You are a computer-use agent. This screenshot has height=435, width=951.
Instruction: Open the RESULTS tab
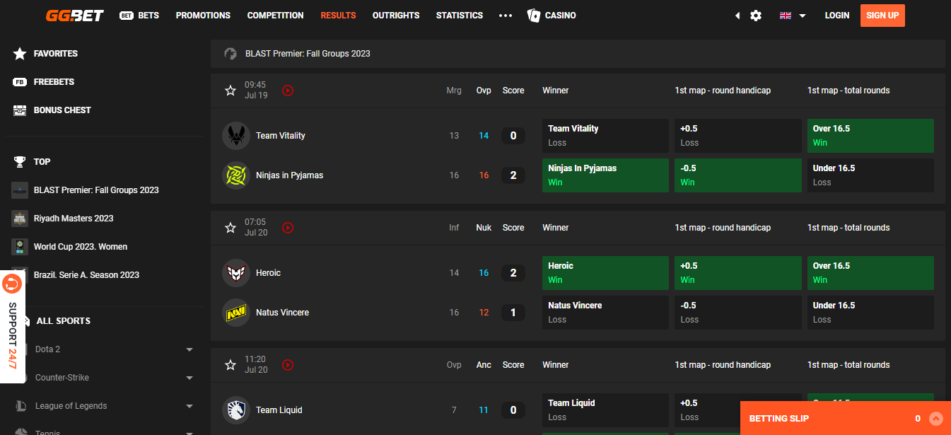338,16
